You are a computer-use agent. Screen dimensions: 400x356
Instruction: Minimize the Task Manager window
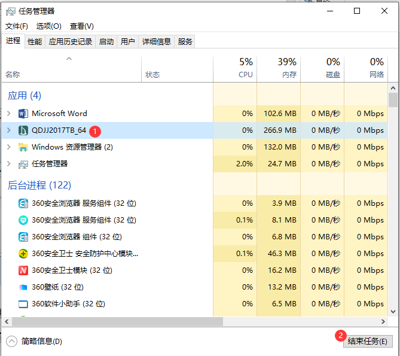click(330, 11)
